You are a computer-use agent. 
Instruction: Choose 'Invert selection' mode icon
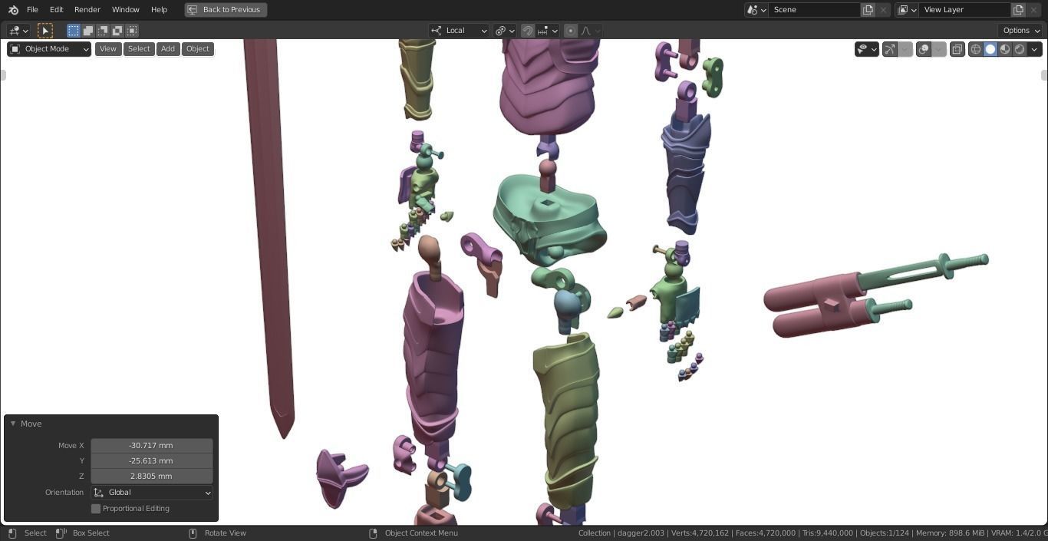click(117, 31)
